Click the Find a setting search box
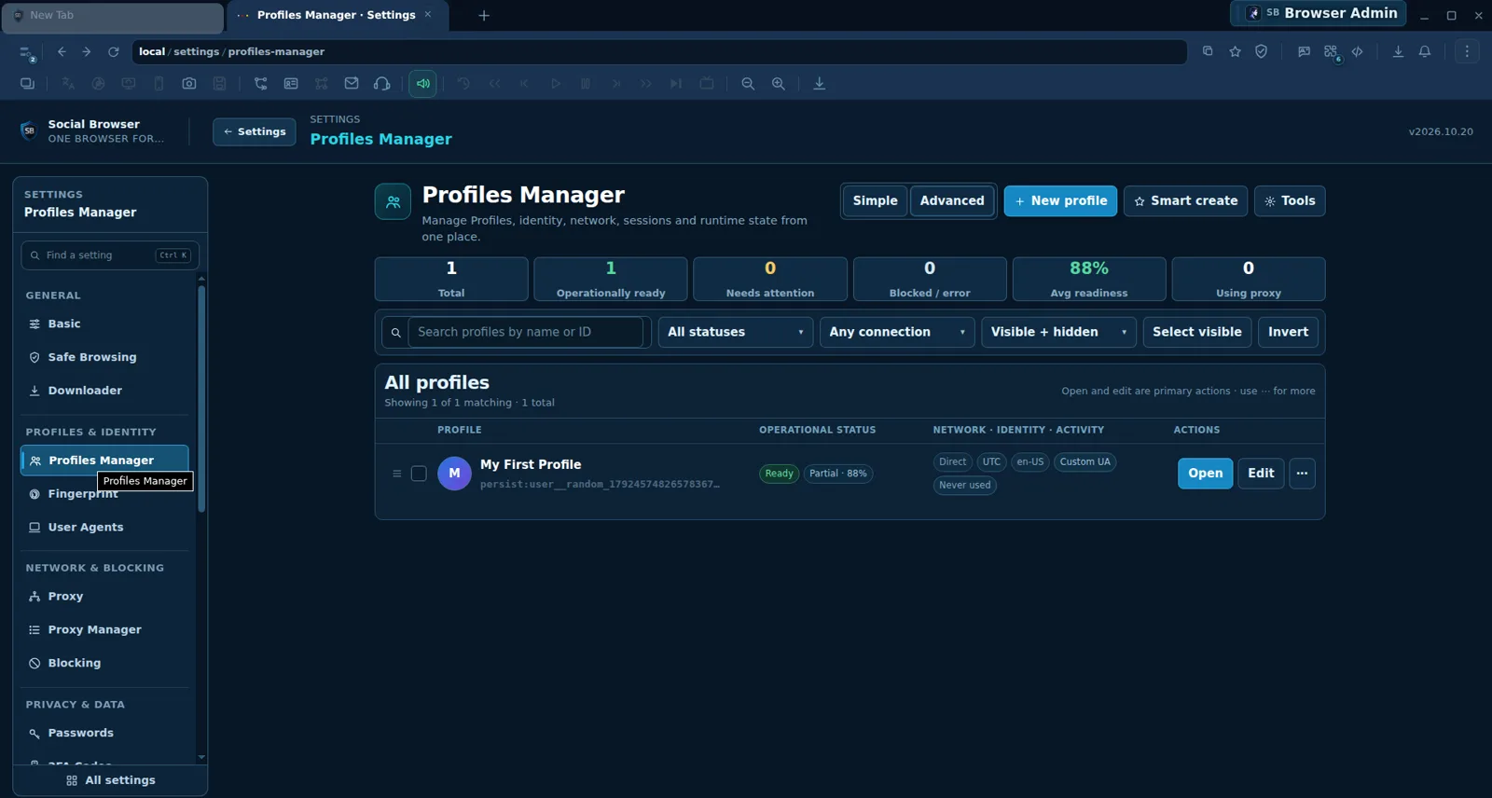Image resolution: width=1492 pixels, height=798 pixels. click(110, 255)
